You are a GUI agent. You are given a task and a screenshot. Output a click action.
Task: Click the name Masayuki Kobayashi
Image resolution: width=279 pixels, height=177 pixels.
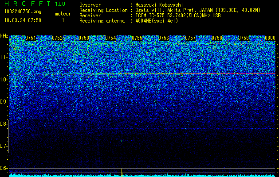click(159, 5)
